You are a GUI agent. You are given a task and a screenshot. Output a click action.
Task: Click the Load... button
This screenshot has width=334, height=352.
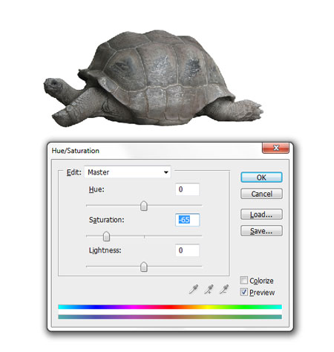coord(261,215)
